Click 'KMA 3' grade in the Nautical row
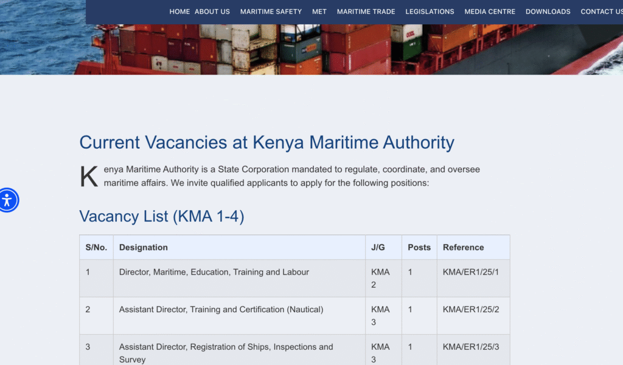This screenshot has height=365, width=623. [x=383, y=315]
